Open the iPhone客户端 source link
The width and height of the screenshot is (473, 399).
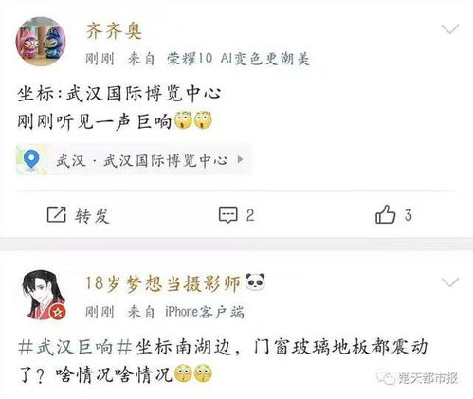click(205, 312)
